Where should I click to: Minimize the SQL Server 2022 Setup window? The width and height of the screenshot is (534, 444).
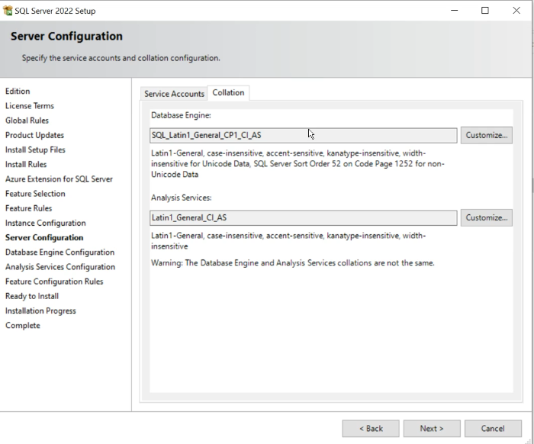(x=454, y=11)
